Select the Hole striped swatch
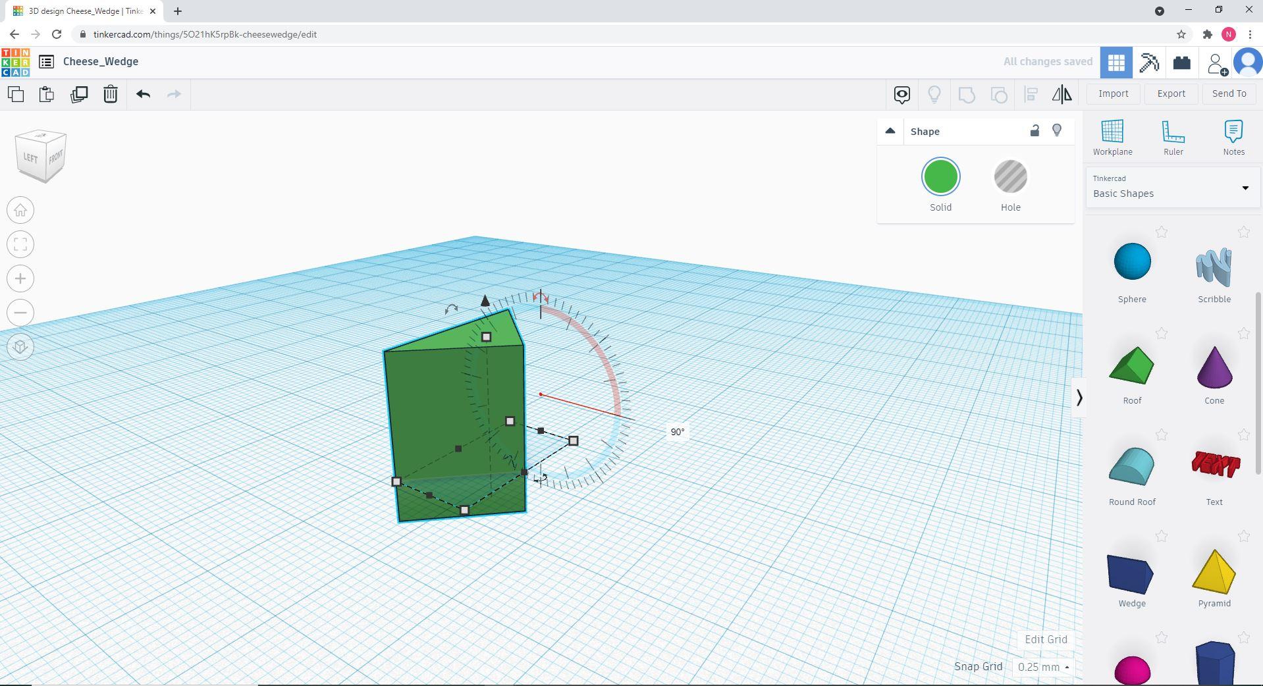1263x686 pixels. 1010,177
